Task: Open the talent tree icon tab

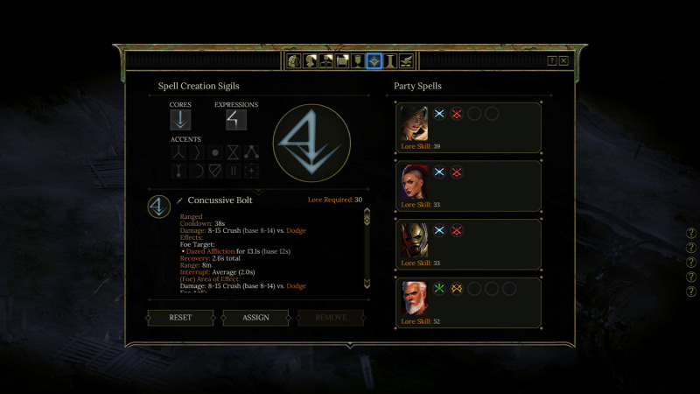Action: pyautogui.click(x=325, y=60)
